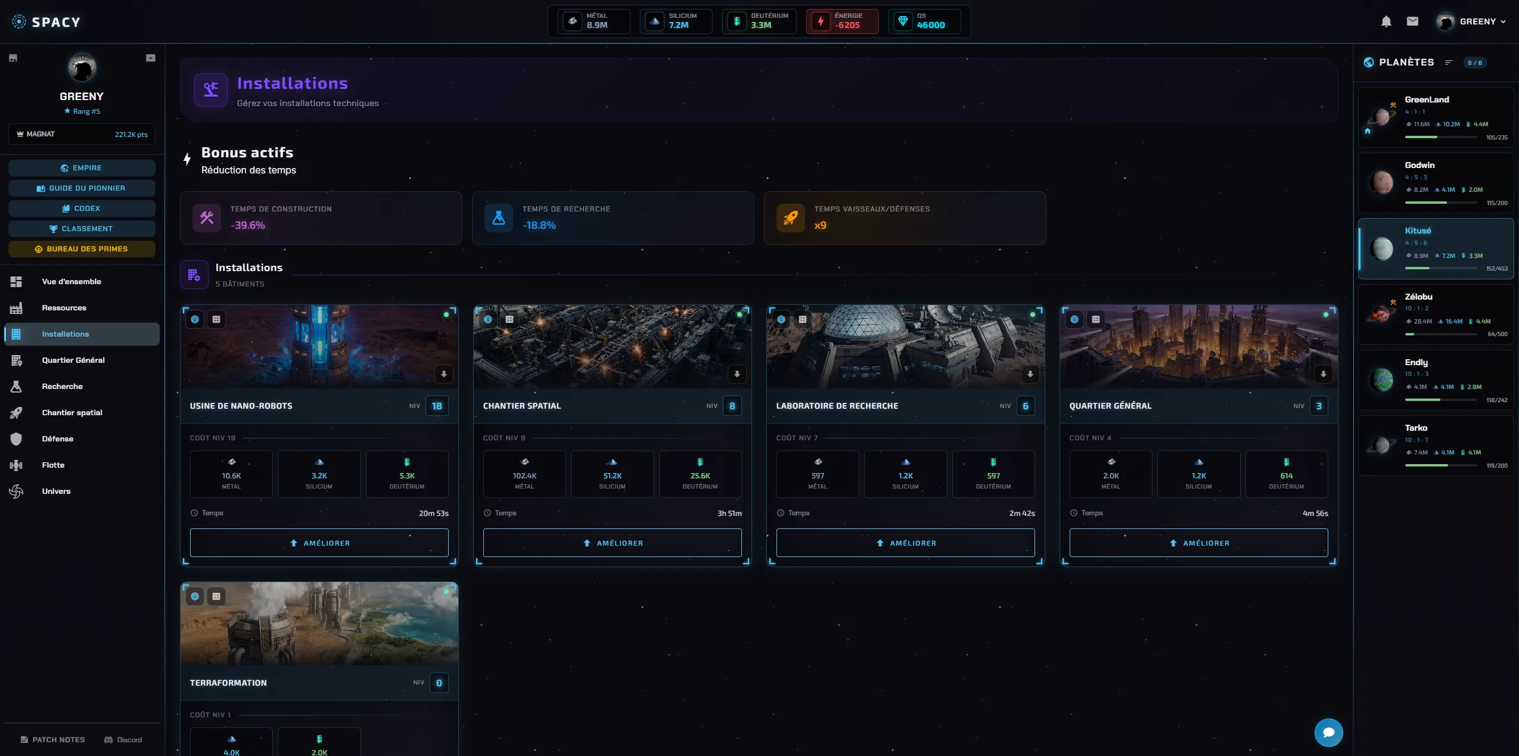Click downgrade arrow on Usine de Nano-Robots

(444, 374)
